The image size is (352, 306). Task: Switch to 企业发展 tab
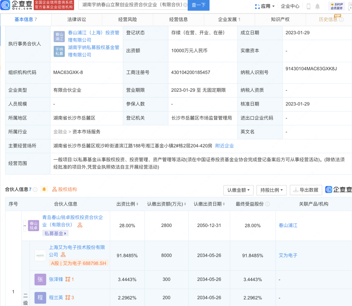[229, 19]
